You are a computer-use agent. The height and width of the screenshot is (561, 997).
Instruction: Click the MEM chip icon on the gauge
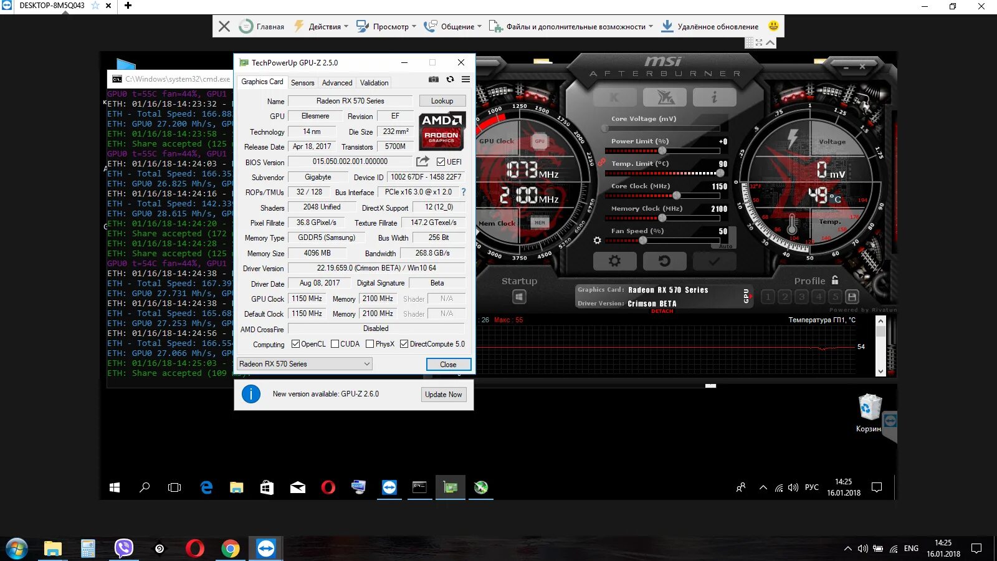(540, 223)
